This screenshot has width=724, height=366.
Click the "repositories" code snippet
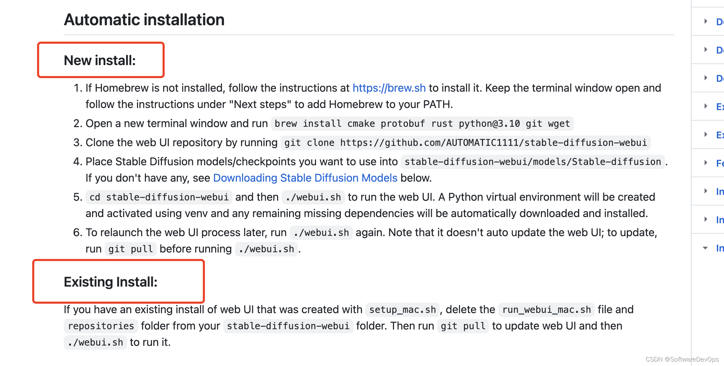point(101,326)
